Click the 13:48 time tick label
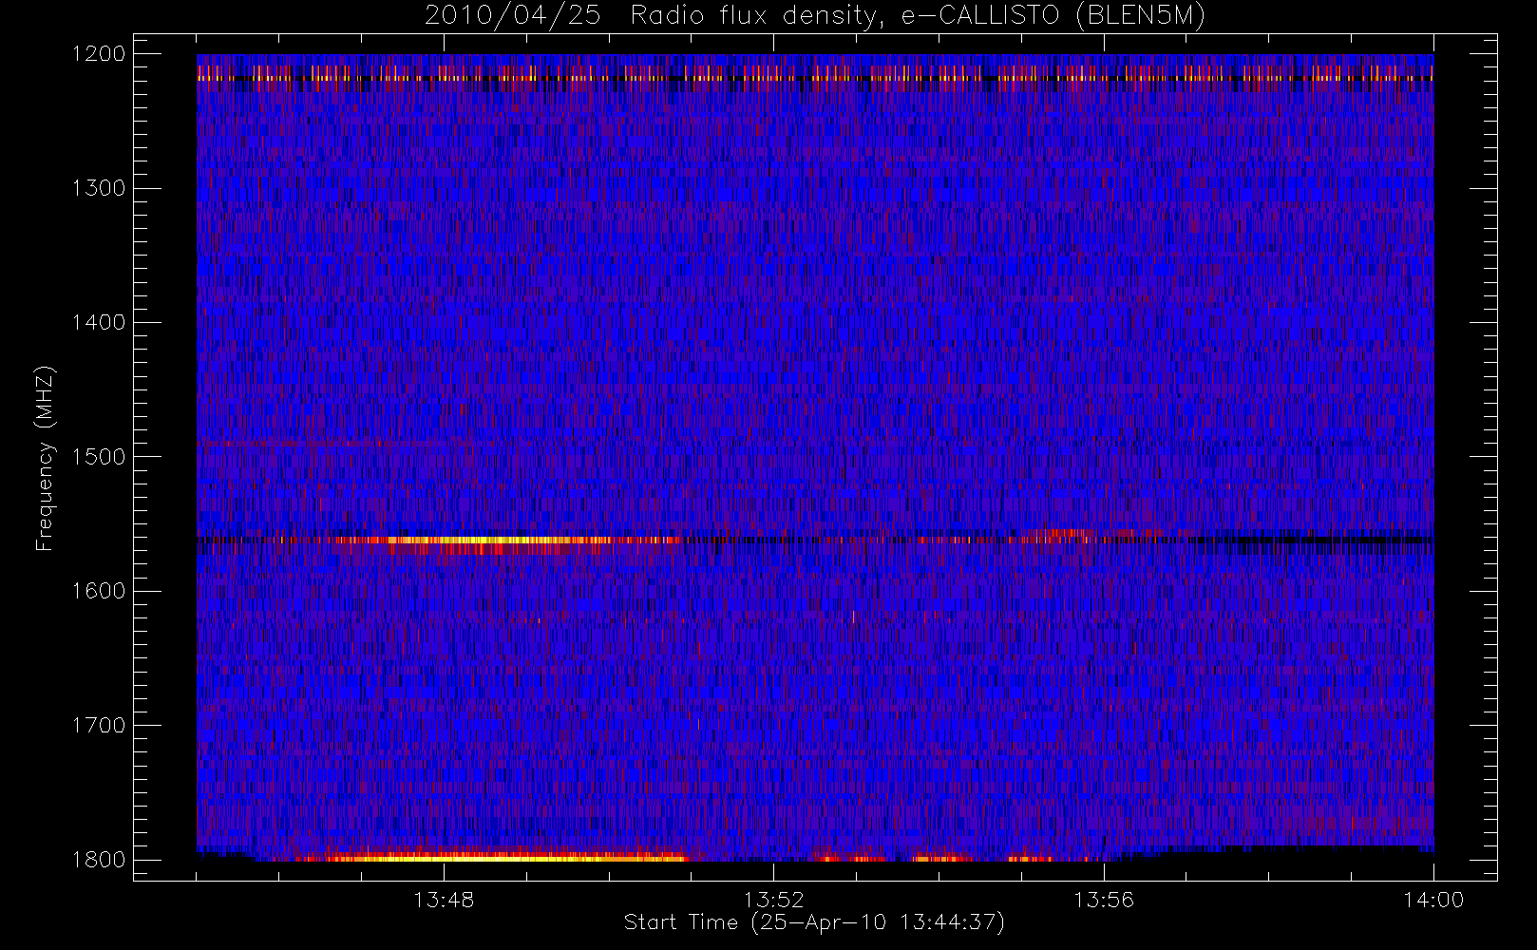 444,900
